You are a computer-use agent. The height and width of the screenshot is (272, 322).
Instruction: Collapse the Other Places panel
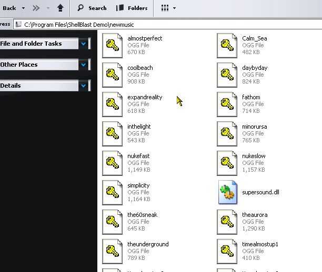tap(83, 65)
